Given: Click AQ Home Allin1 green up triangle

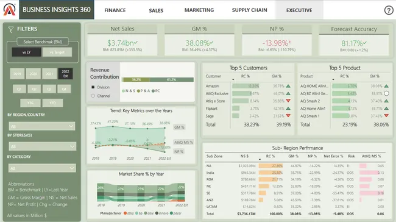Looking at the screenshot, I should tap(386, 109).
